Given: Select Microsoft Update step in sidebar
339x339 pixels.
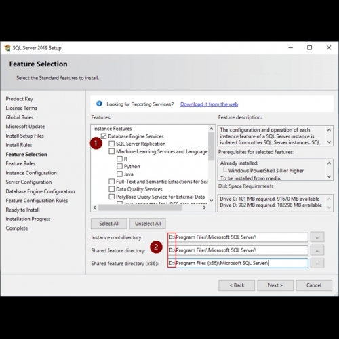Looking at the screenshot, I should 25,127.
